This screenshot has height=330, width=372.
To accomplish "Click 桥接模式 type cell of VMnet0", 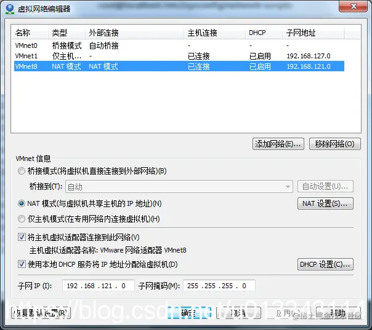I will [67, 45].
